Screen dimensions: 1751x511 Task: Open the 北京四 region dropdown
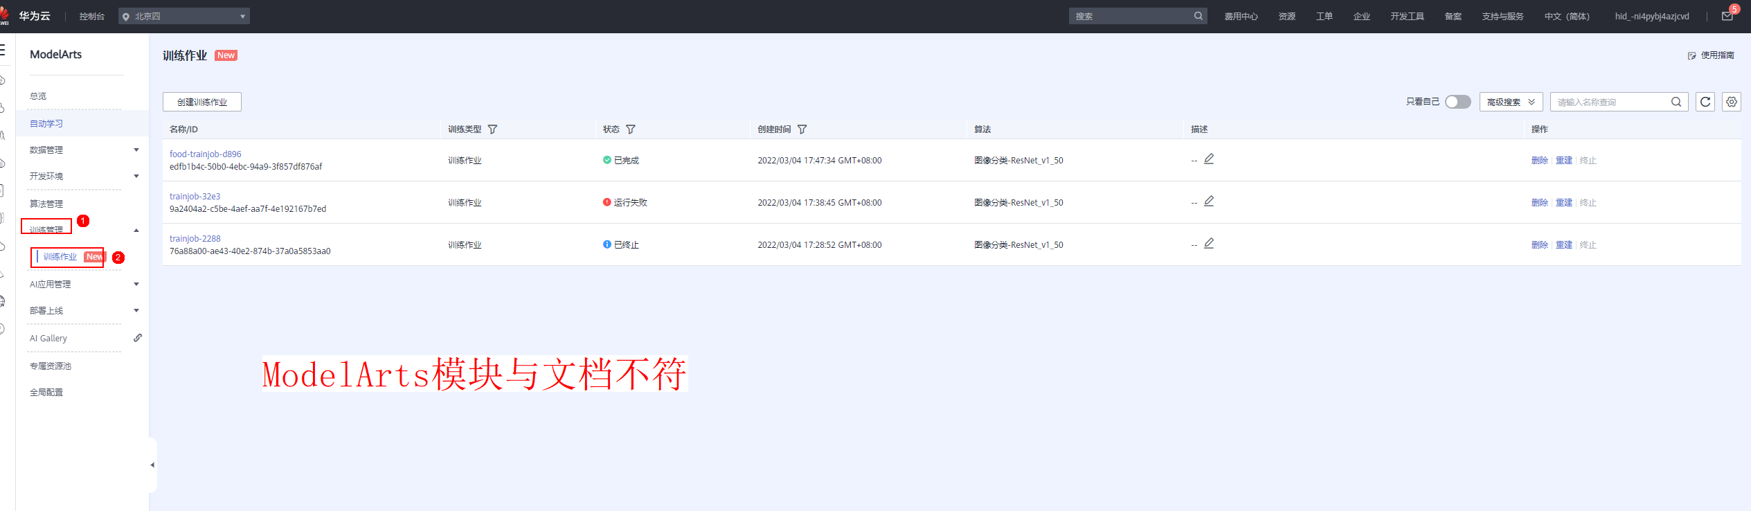coord(184,16)
